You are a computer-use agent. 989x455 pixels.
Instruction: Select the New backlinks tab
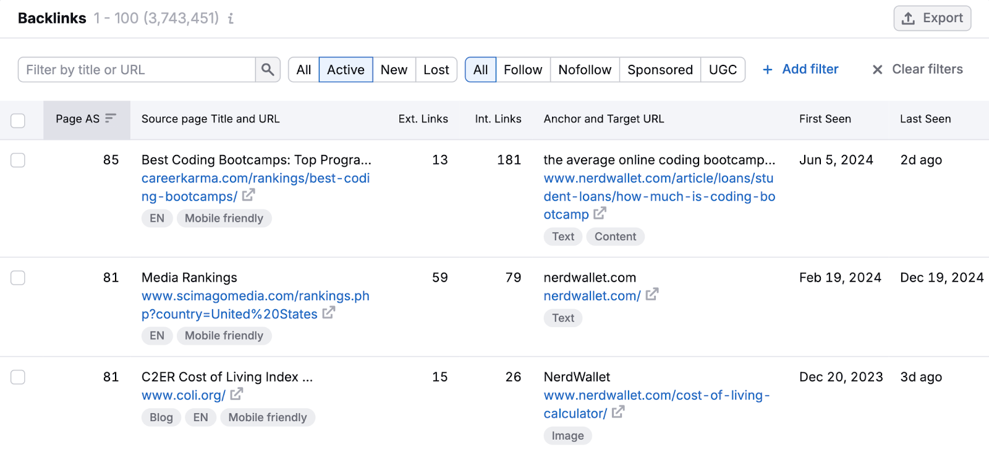point(394,70)
